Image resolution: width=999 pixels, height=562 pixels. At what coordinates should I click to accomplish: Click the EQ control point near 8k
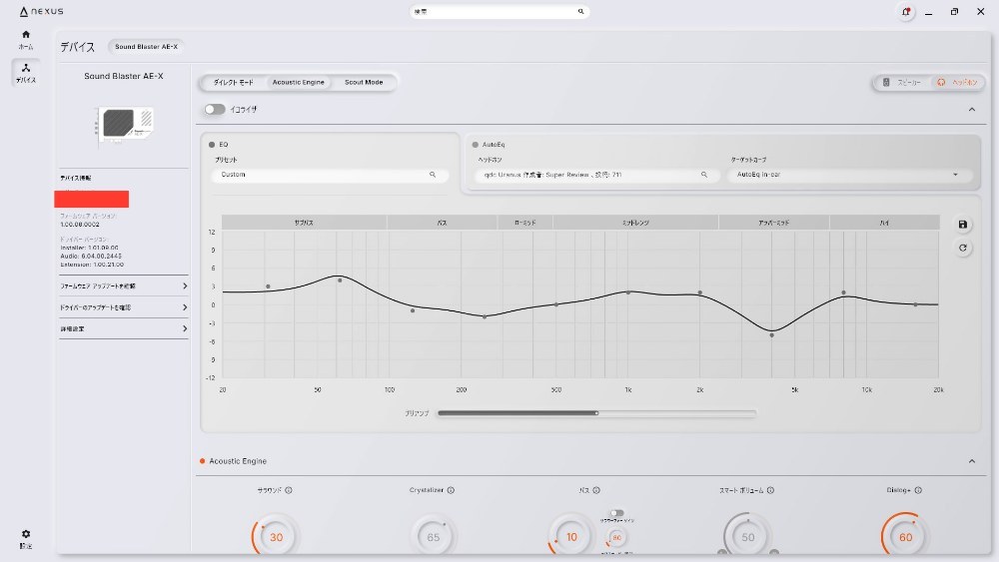tap(844, 292)
